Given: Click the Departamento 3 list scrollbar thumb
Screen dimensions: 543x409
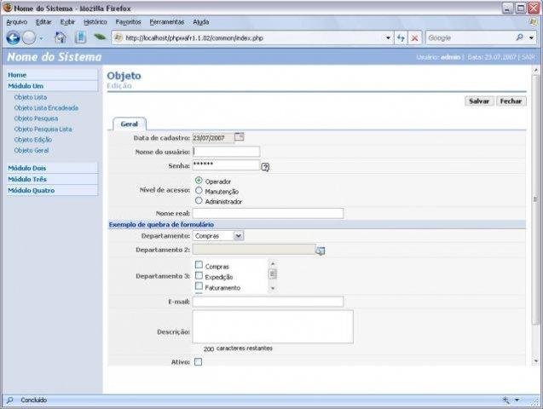Looking at the screenshot, I should 273,274.
